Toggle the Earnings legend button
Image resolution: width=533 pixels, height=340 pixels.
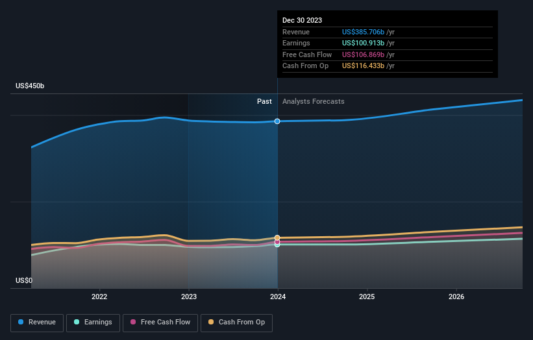point(93,322)
